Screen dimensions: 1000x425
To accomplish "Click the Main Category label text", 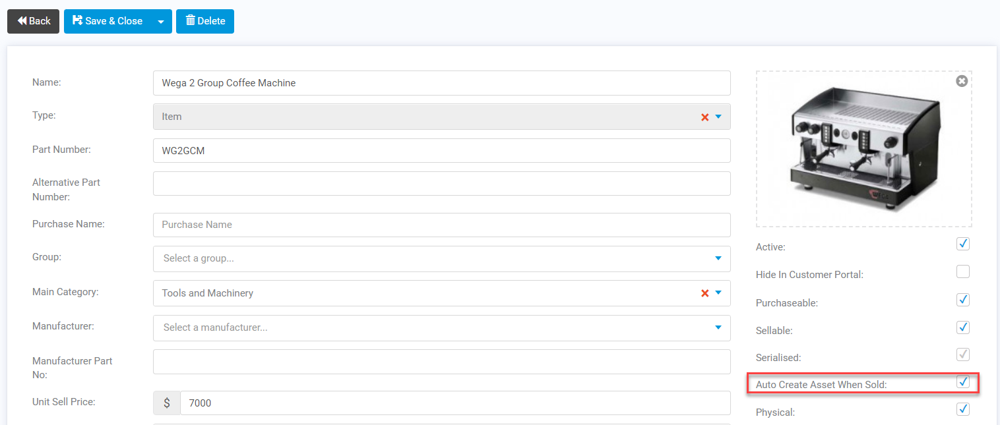I will (x=65, y=291).
